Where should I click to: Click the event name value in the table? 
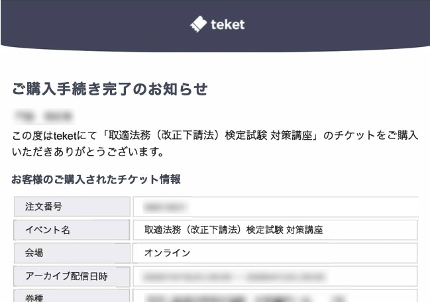233,230
